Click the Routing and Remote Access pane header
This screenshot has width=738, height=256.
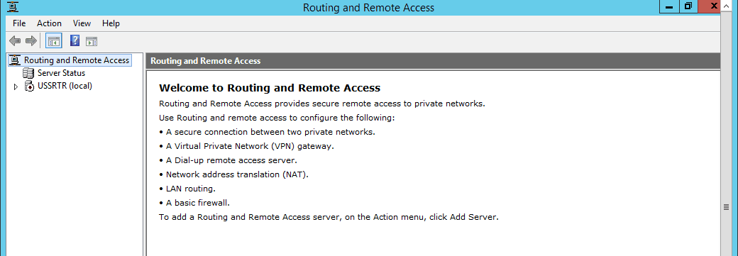coord(433,61)
